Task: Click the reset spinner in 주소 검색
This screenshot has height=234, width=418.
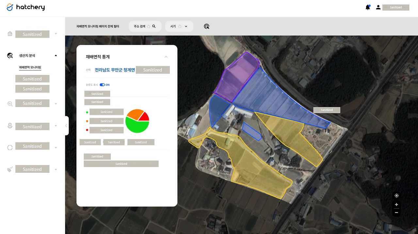Action: [x=149, y=26]
